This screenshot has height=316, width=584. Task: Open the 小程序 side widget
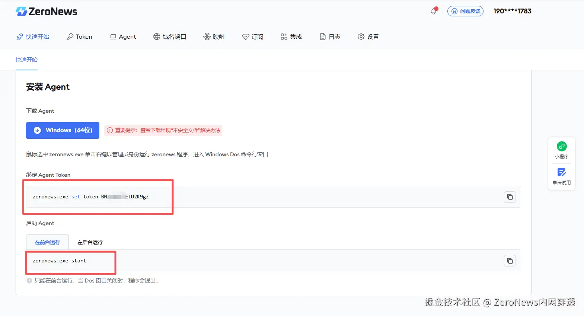coord(562,150)
